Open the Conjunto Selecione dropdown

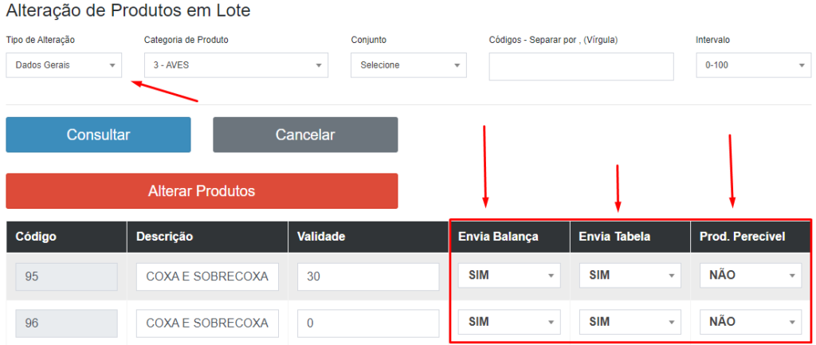pos(408,65)
